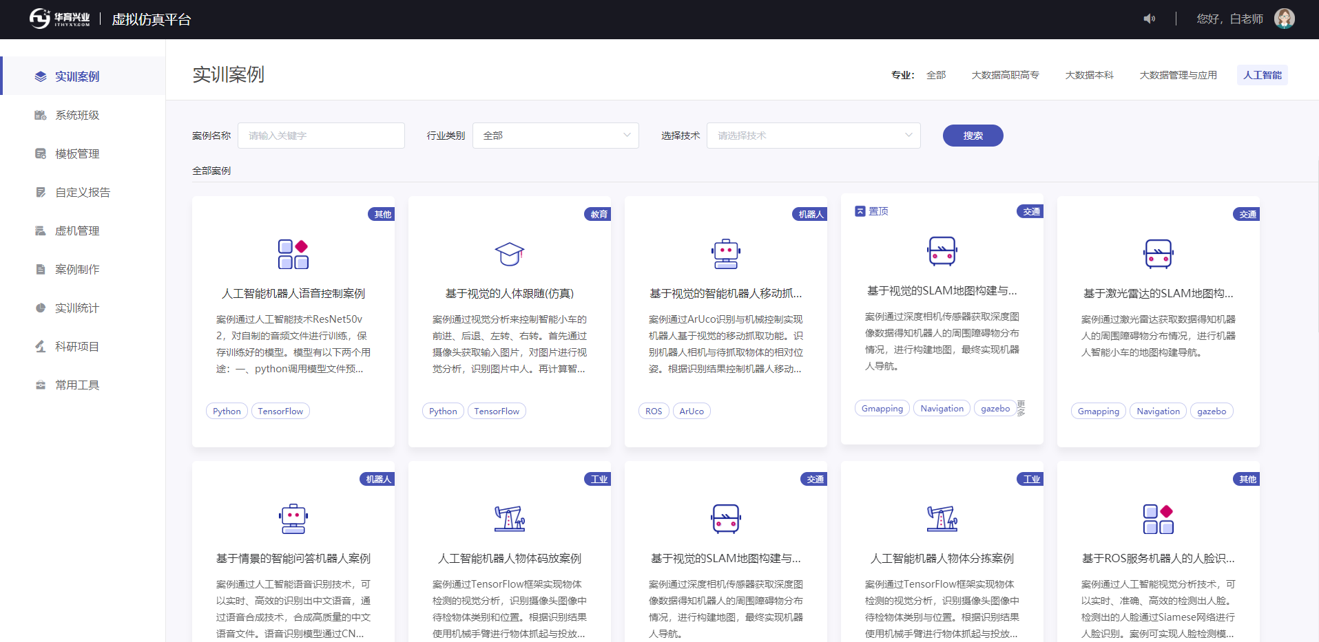
Task: Click the 自定义报告 sidebar icon
Action: click(x=41, y=192)
